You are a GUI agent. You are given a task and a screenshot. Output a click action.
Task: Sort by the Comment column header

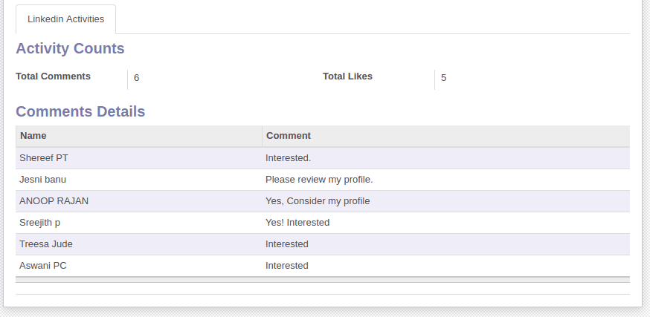(289, 136)
